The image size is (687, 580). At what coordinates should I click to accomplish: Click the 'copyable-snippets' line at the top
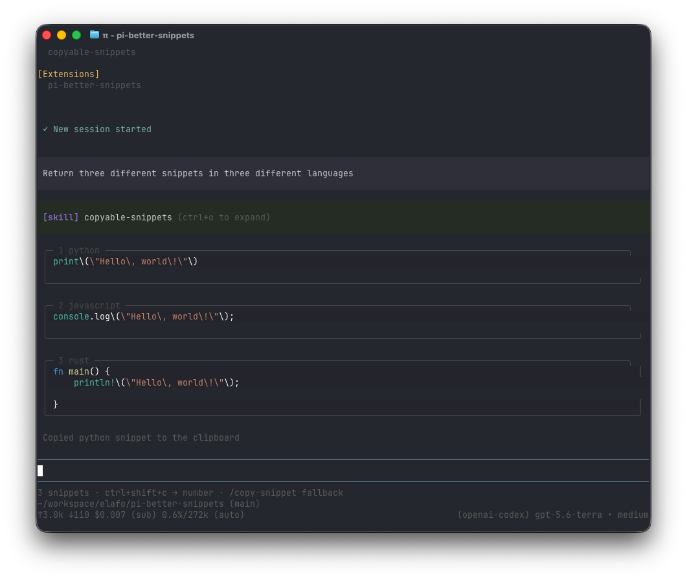[x=92, y=52]
